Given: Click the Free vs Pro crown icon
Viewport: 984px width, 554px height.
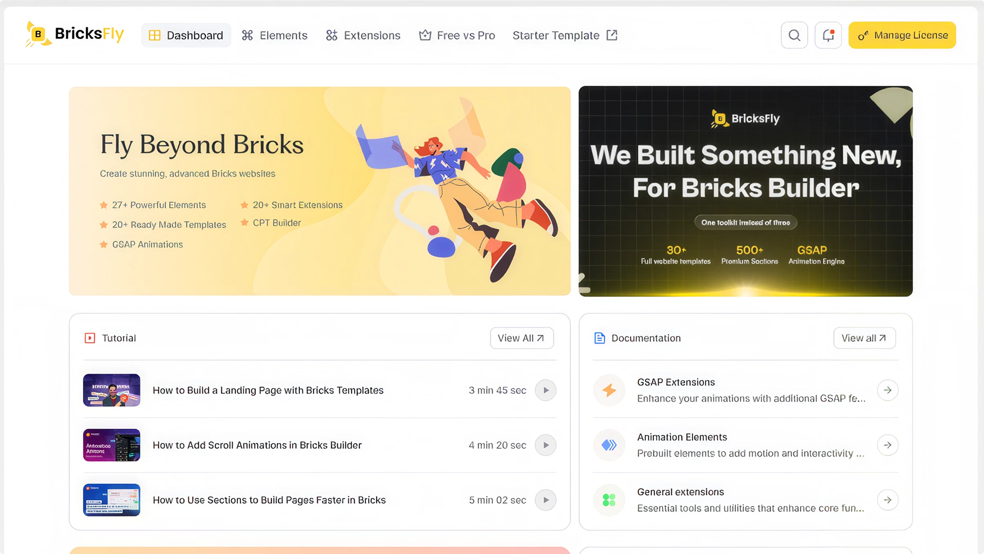Looking at the screenshot, I should pos(425,35).
